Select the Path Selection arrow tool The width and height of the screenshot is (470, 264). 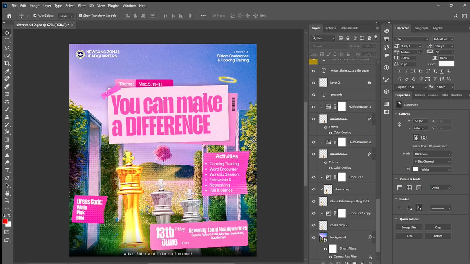coord(7,185)
